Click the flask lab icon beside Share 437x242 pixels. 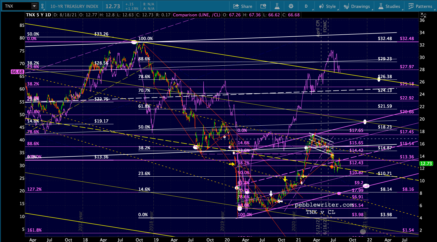277,6
